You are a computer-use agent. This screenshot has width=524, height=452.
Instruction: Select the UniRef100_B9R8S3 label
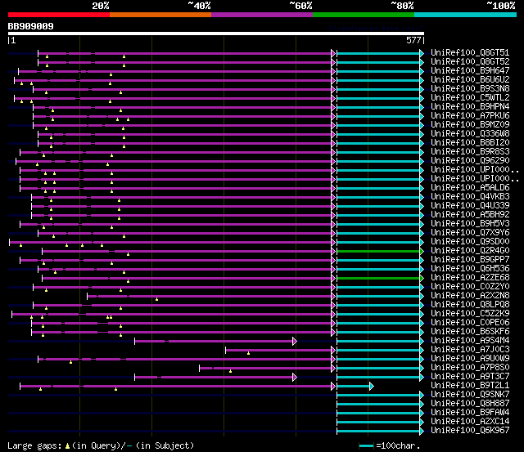tap(470, 152)
